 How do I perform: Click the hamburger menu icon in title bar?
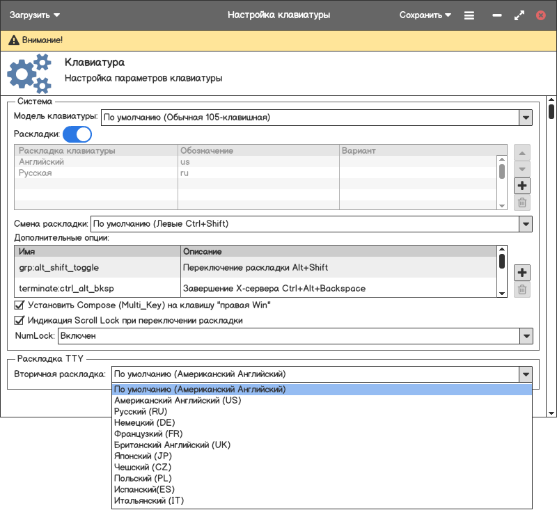[x=469, y=15]
